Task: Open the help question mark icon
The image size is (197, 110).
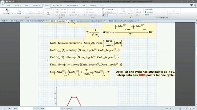Action: (x=195, y=5)
